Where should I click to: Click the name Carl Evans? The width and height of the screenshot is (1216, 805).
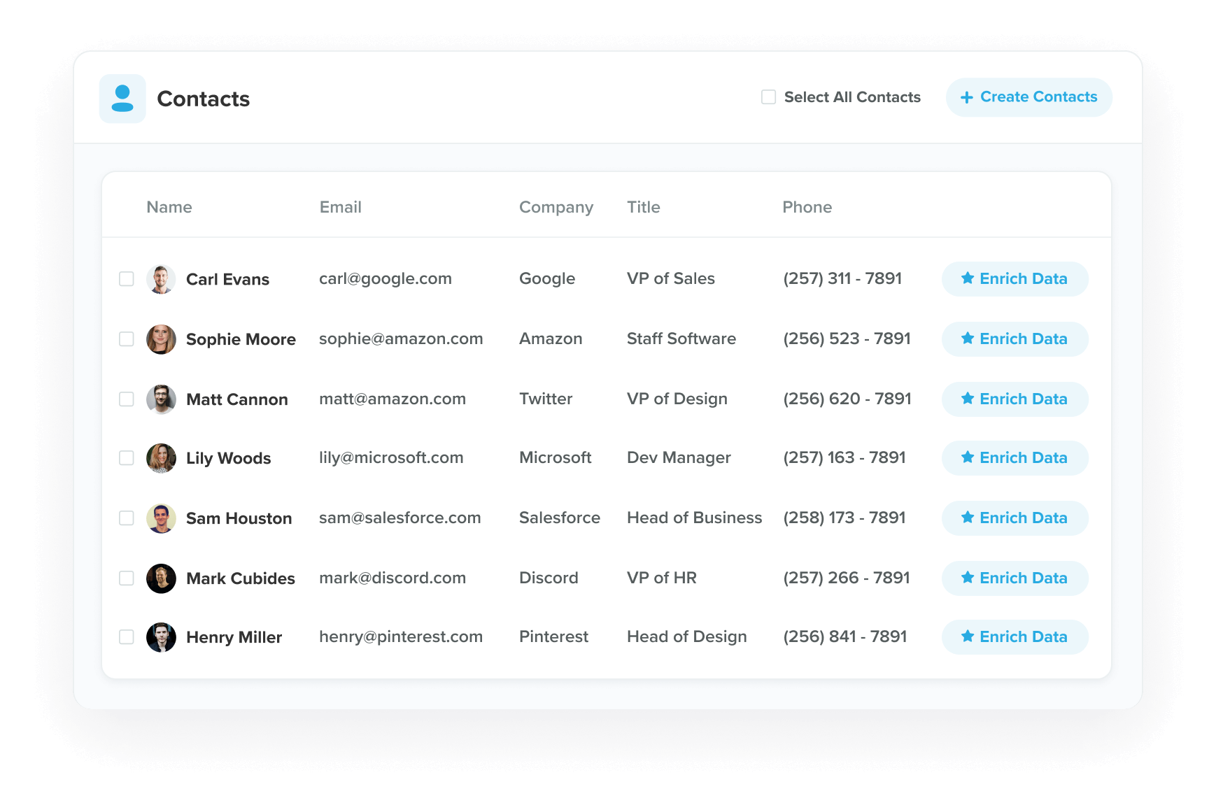point(227,279)
